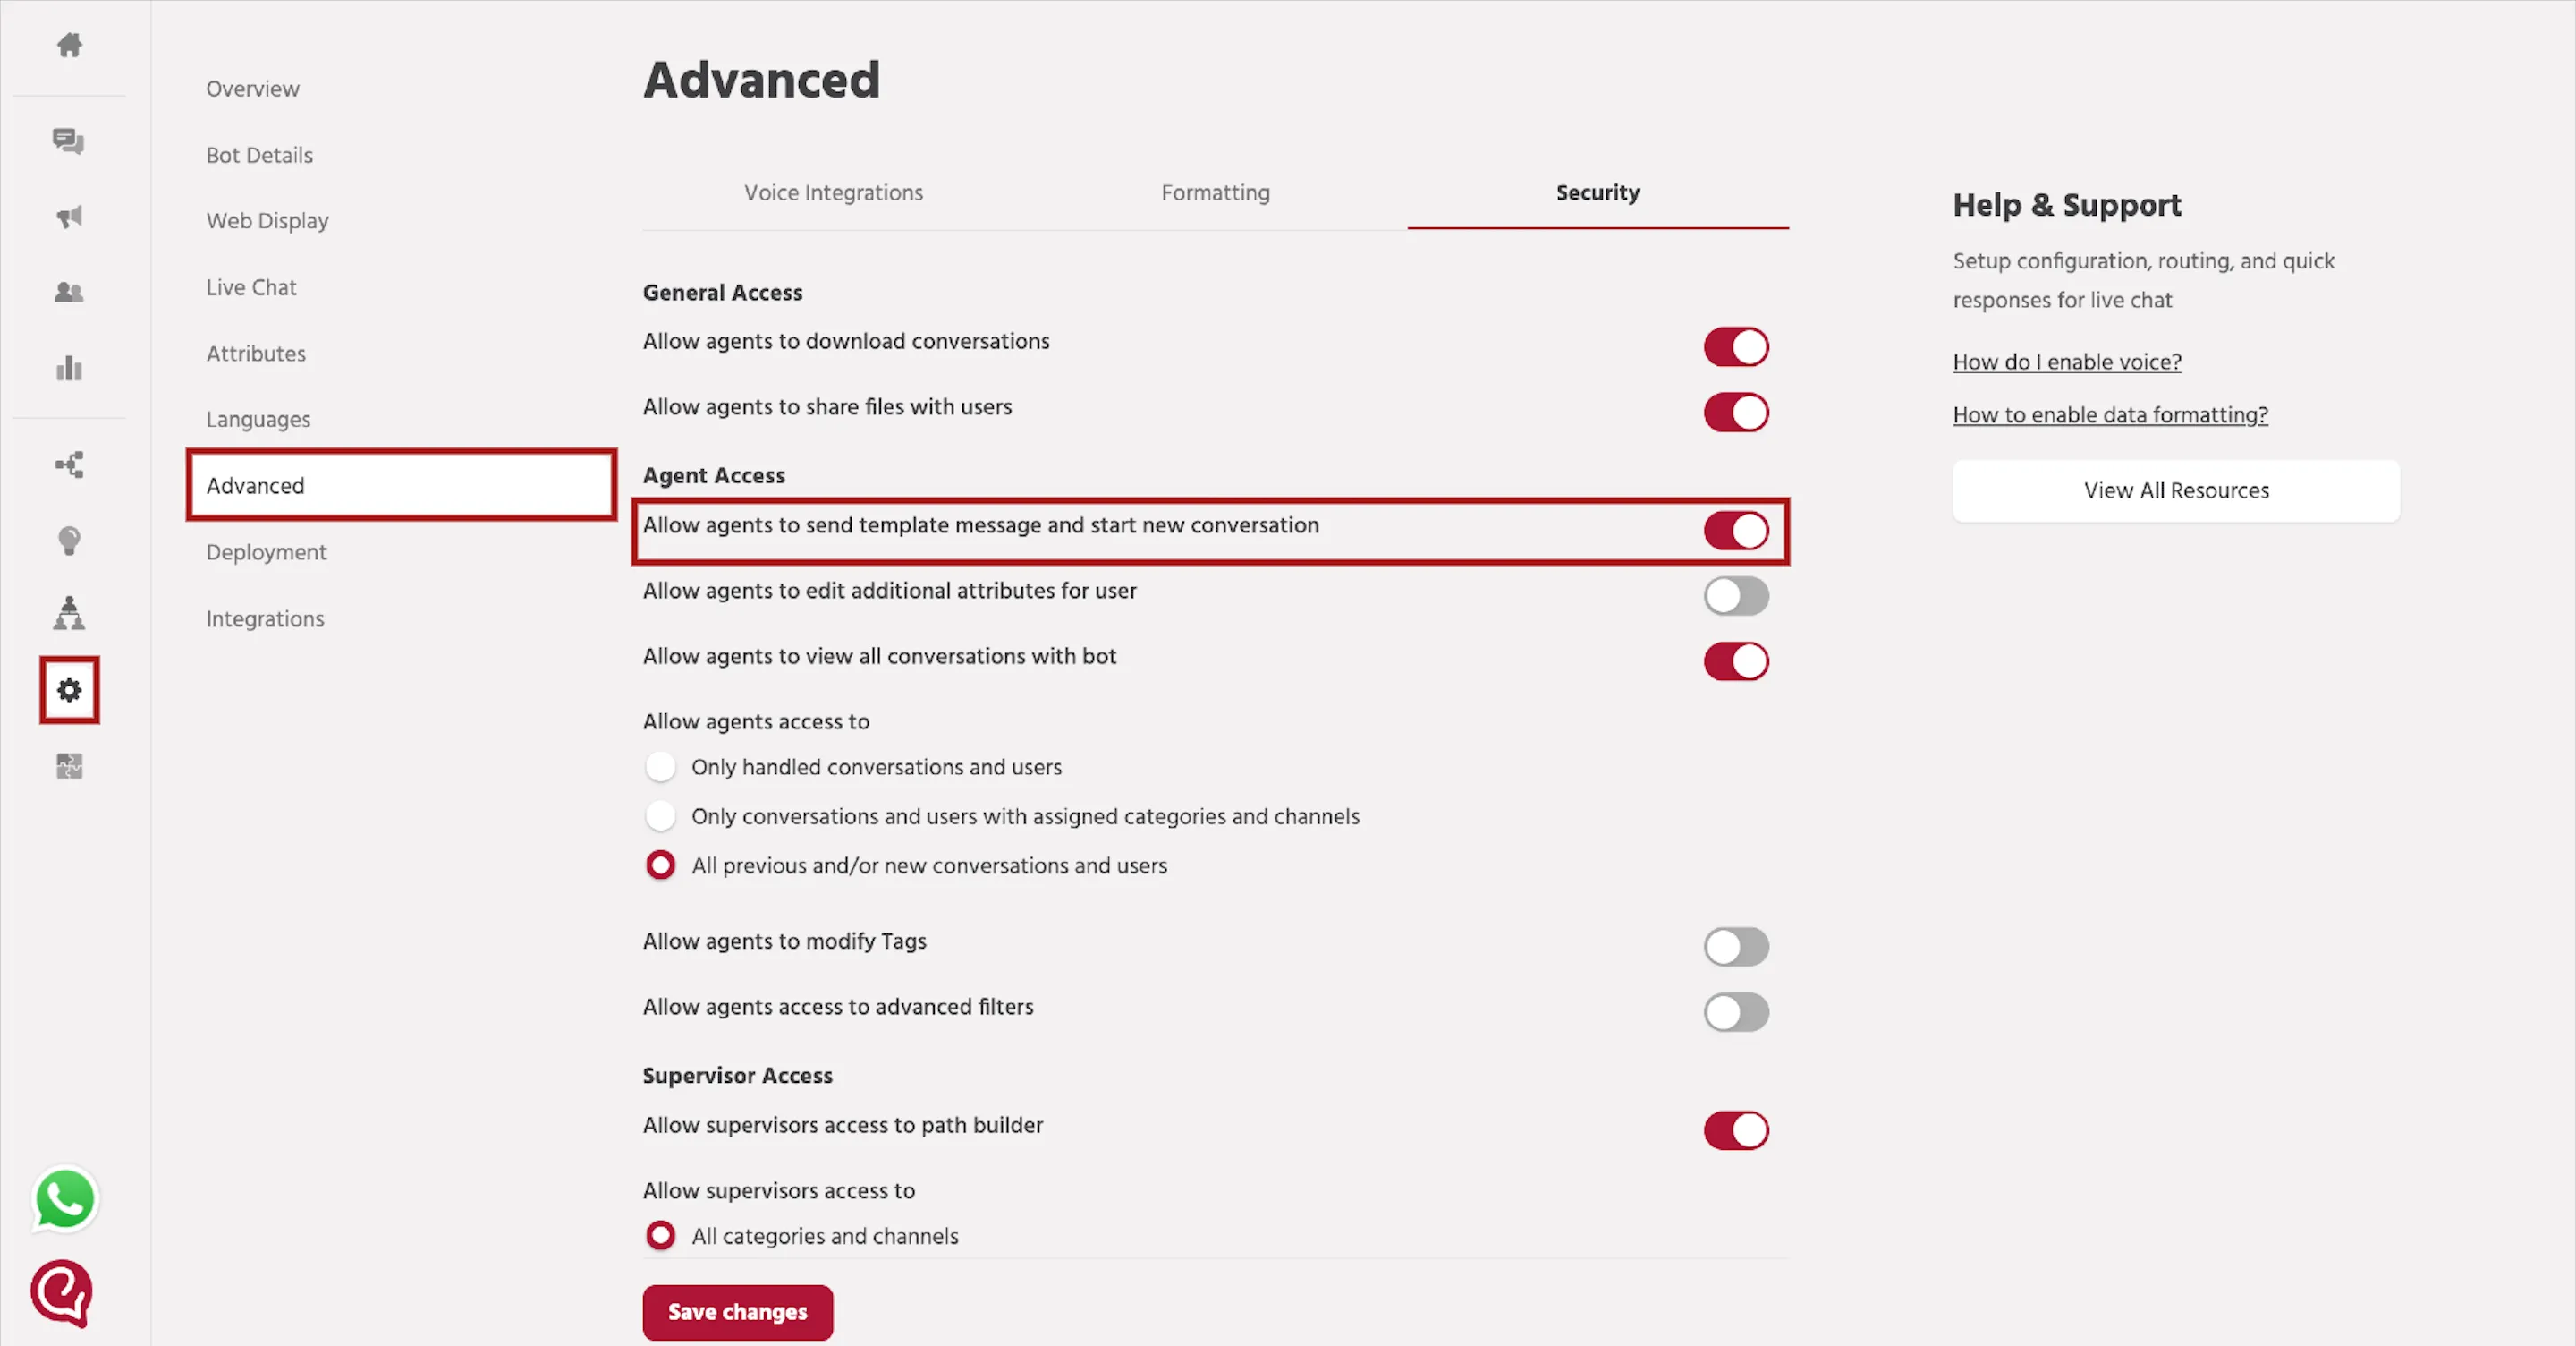Select Only handled conversations and users

coord(660,767)
